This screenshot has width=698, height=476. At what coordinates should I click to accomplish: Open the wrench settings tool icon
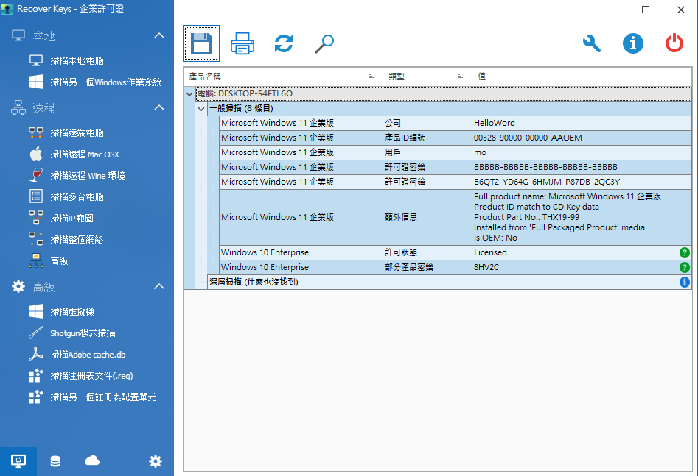592,43
